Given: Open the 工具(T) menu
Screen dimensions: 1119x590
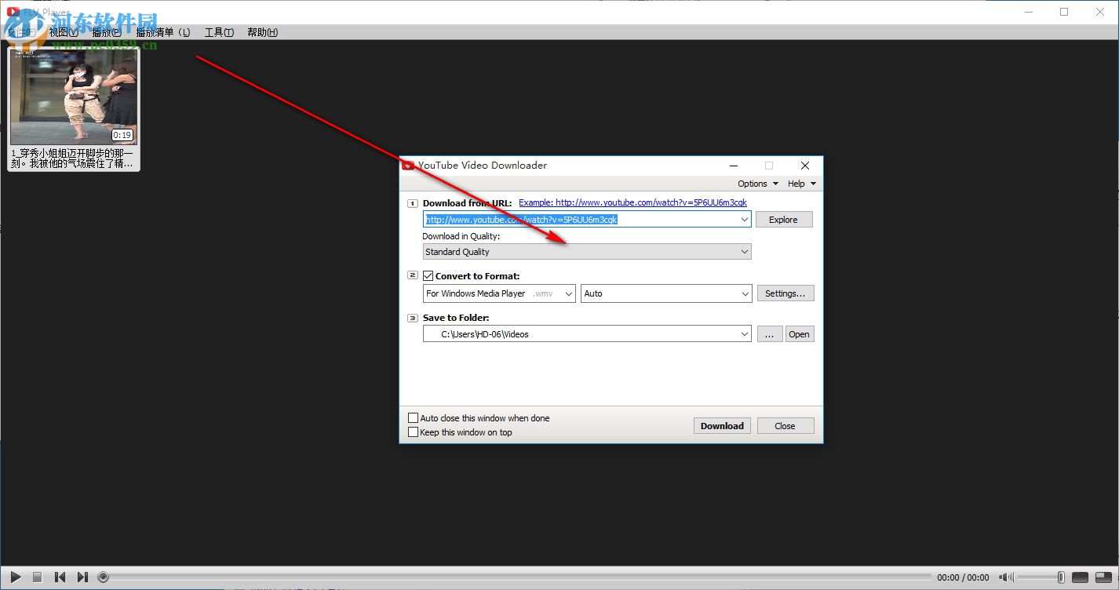Looking at the screenshot, I should point(218,32).
